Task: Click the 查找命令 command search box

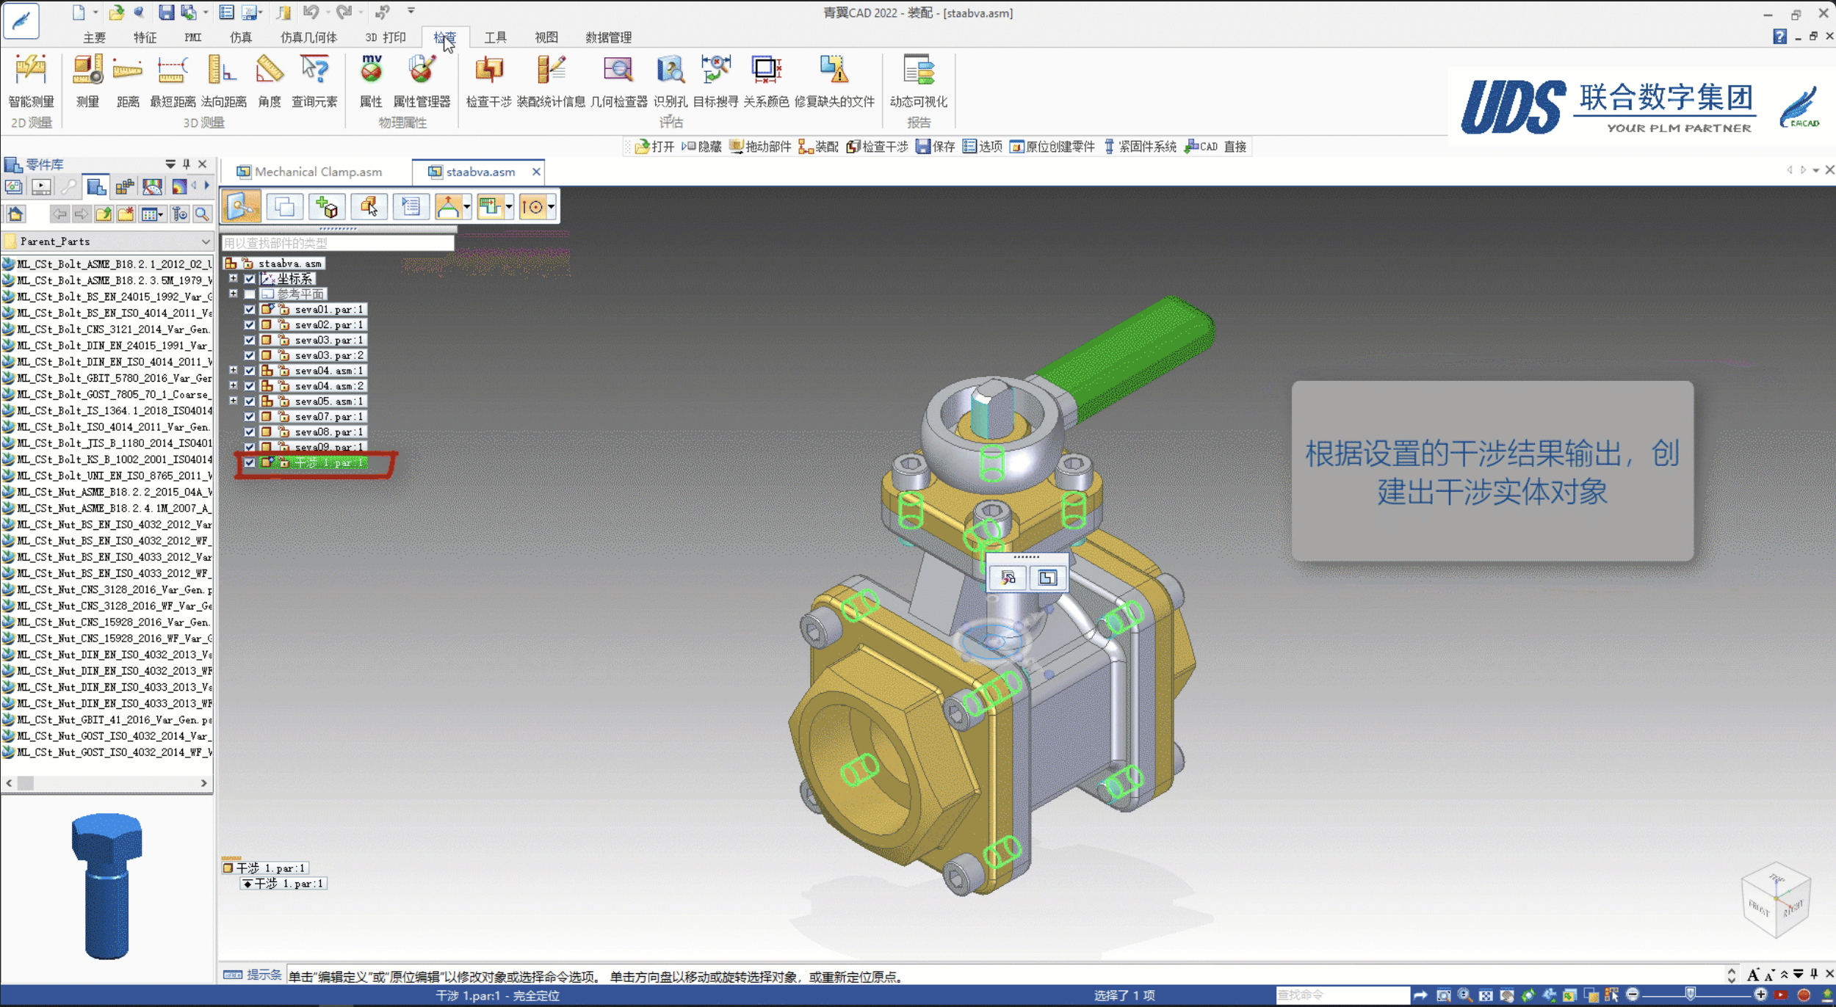Action: (x=1342, y=995)
